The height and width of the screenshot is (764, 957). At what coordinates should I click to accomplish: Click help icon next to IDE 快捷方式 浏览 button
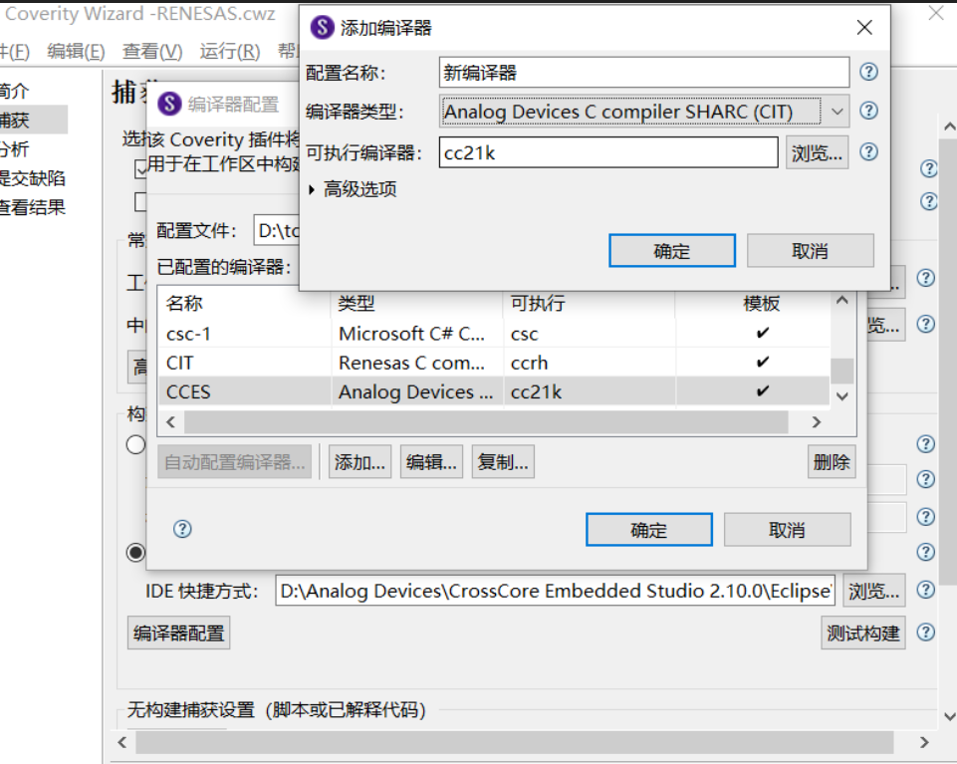tap(926, 590)
